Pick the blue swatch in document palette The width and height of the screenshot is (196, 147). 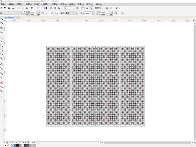(x=15, y=145)
